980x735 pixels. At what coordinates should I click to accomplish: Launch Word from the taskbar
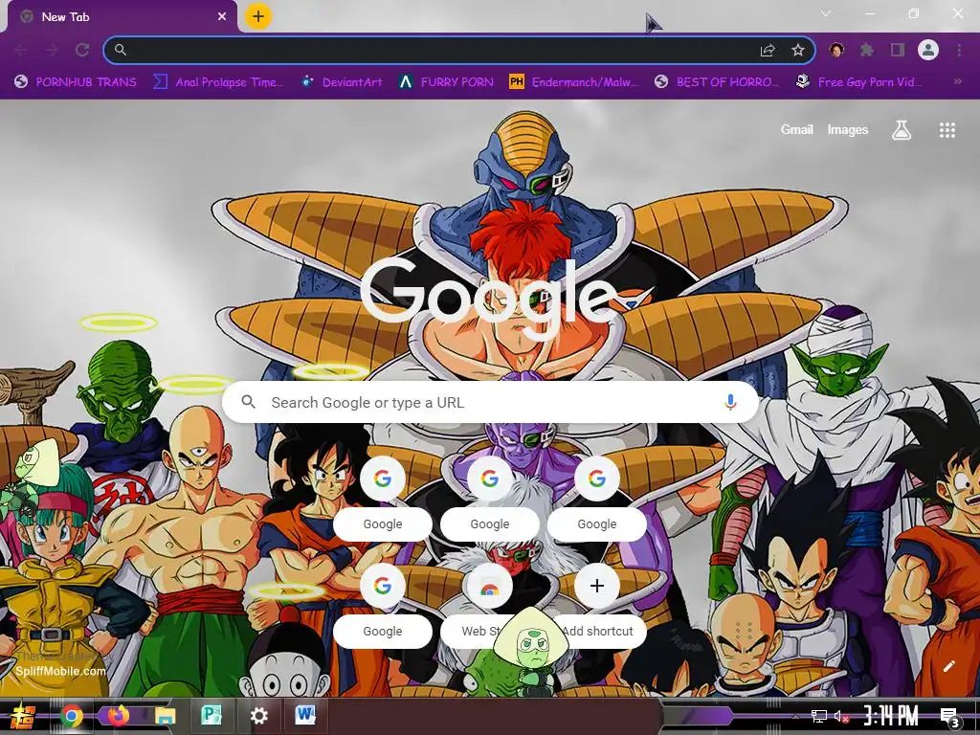pyautogui.click(x=305, y=714)
